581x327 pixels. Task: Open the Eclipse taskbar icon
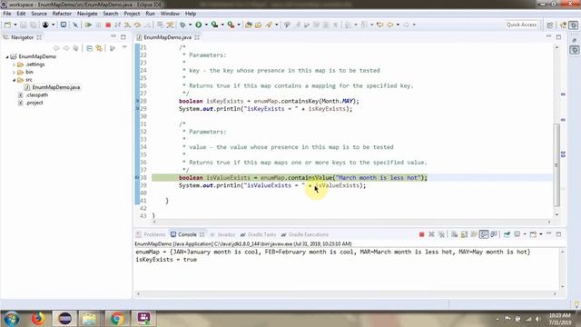65,319
